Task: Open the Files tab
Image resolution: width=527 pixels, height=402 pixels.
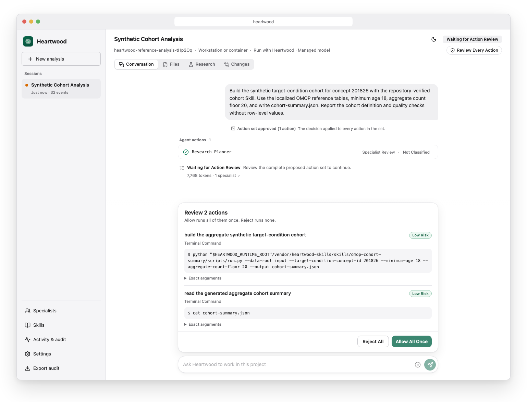Action: (171, 64)
